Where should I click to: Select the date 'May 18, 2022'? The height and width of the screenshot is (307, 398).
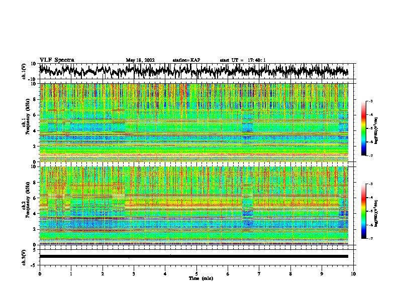[140, 60]
